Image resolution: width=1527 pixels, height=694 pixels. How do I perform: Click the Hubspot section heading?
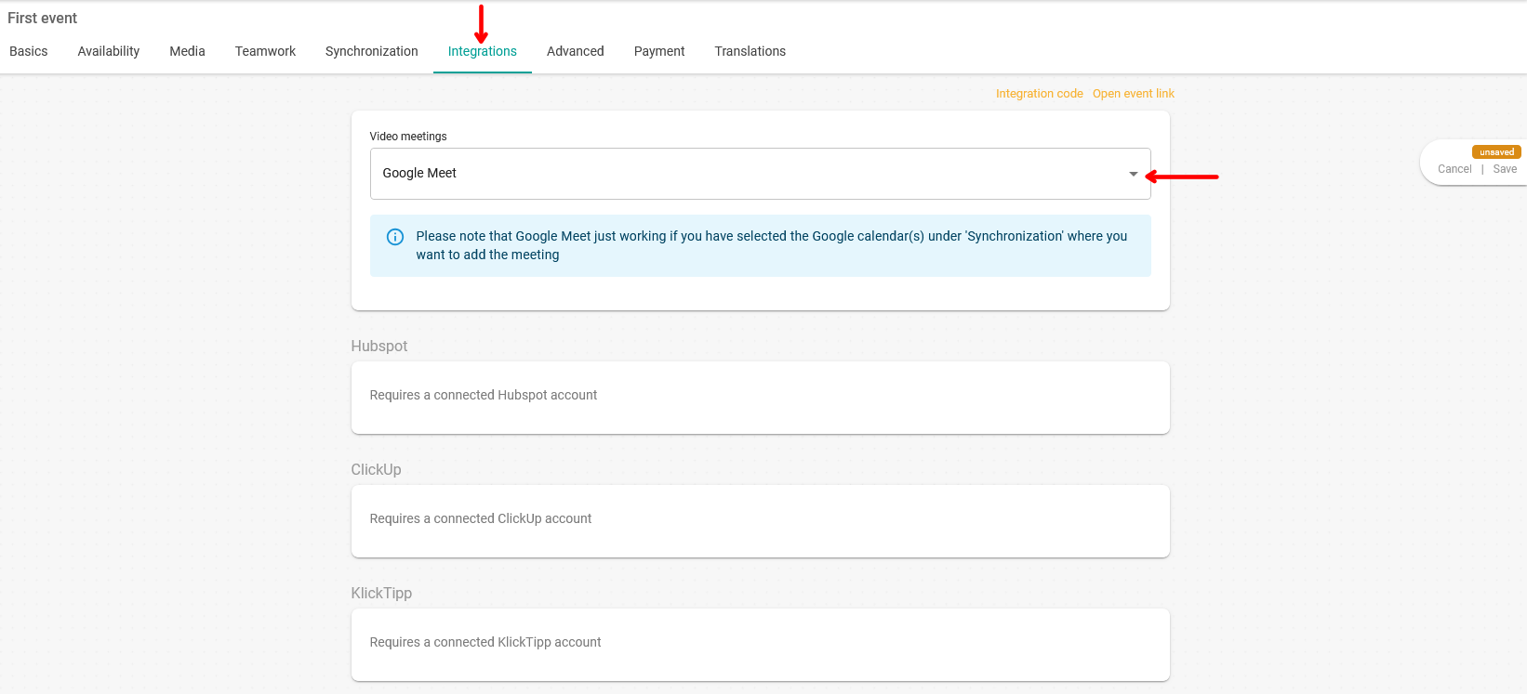coord(379,346)
